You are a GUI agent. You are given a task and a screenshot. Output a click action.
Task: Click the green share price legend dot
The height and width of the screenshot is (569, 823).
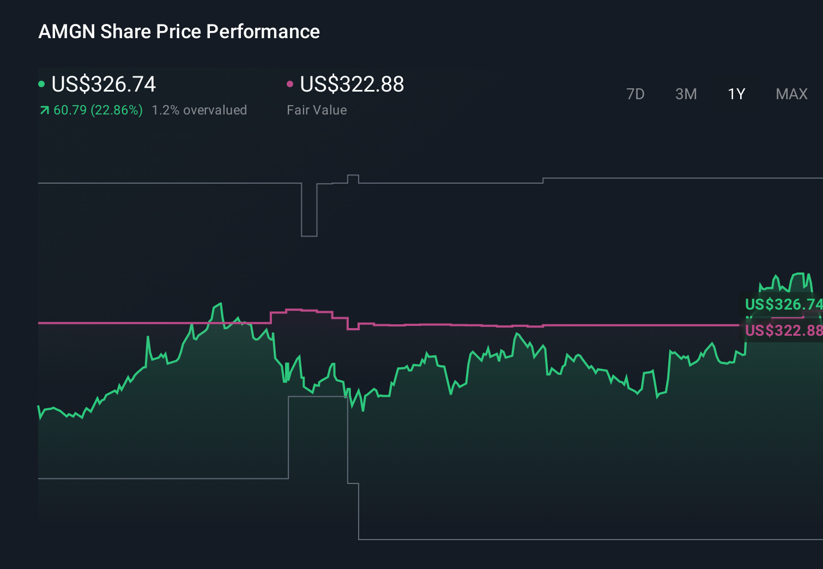(41, 84)
